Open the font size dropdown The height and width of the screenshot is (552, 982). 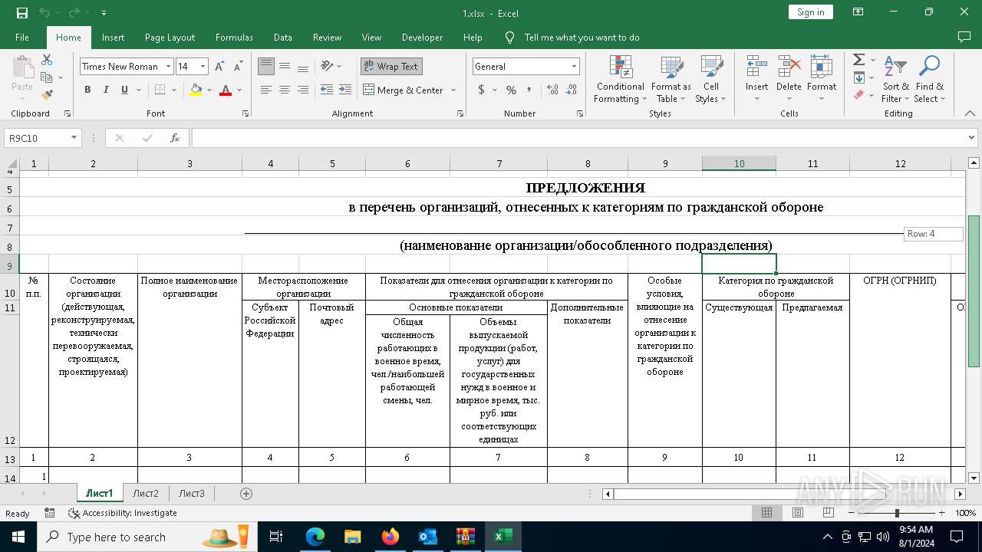pyautogui.click(x=203, y=67)
